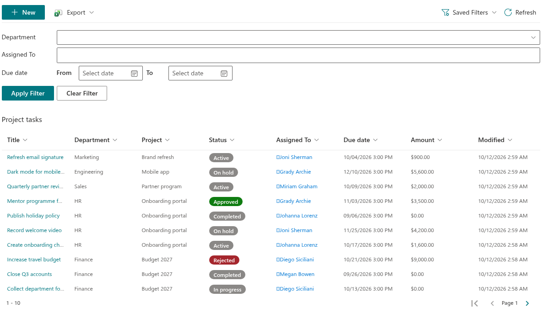The height and width of the screenshot is (313, 547).
Task: Click the Saved Filters funnel icon
Action: 445,12
